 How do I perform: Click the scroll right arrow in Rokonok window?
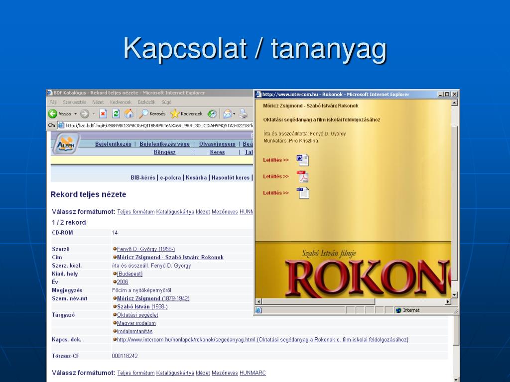click(448, 301)
